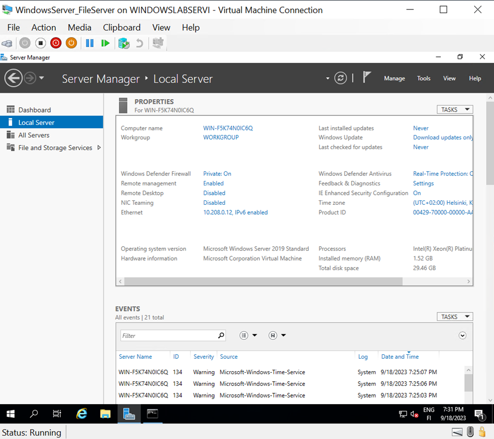The image size is (494, 439).
Task: Shut down the guest OS via toolbar icon
Action: [55, 43]
